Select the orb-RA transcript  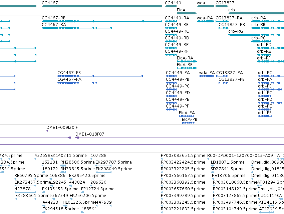pyautogui.click(x=268, y=21)
